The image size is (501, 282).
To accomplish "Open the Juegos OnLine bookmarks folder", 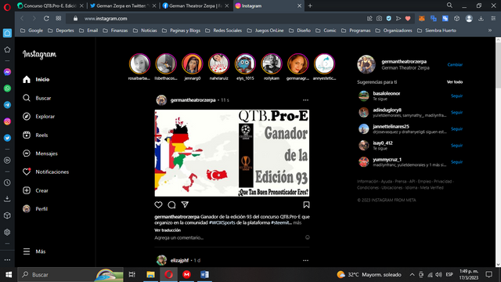I will [x=265, y=31].
